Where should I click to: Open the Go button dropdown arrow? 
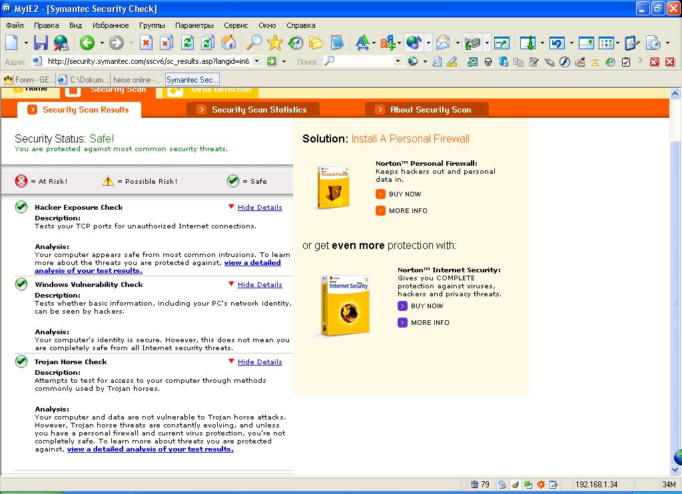(284, 61)
